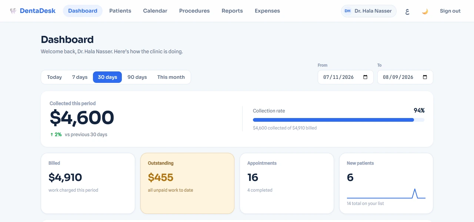Image resolution: width=474 pixels, height=222 pixels.
Task: Click the Sign out link
Action: coord(450,11)
